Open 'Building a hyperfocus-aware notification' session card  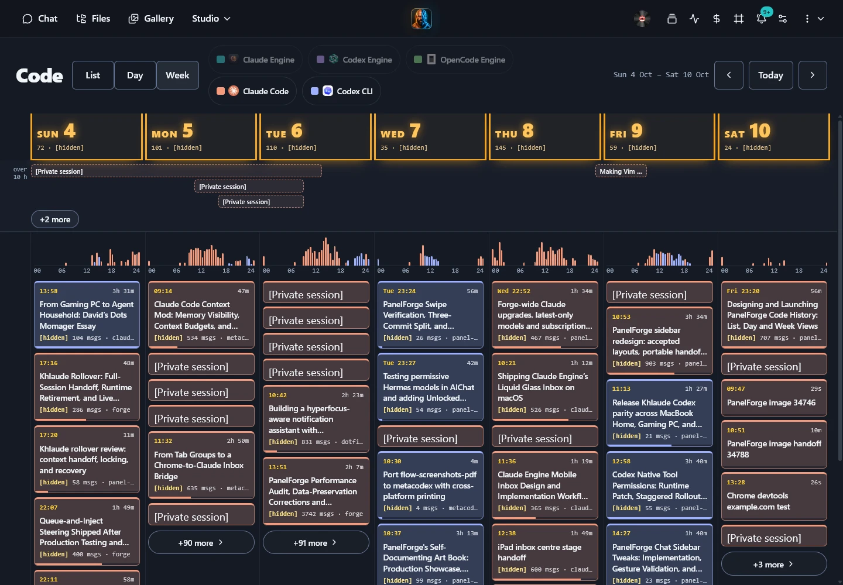coord(316,419)
